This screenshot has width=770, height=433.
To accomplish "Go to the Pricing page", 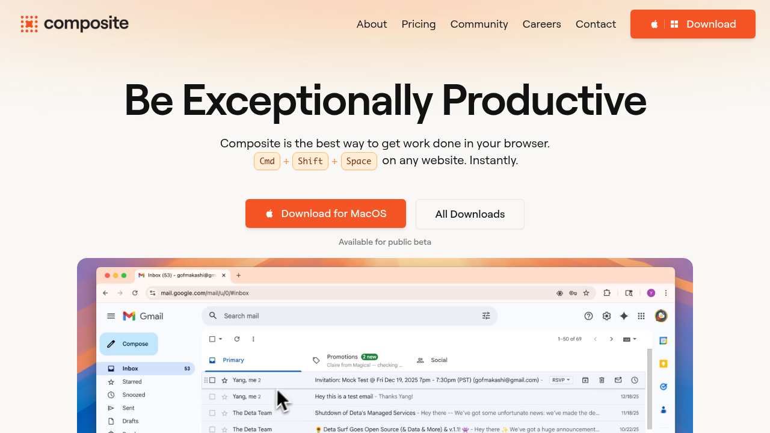I will pyautogui.click(x=418, y=24).
